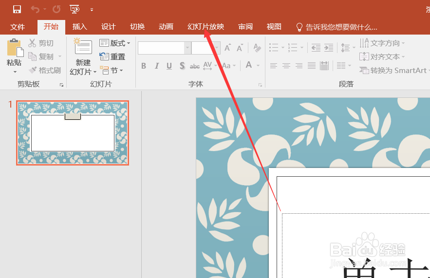Start slideshow from beginning icon

[75, 9]
